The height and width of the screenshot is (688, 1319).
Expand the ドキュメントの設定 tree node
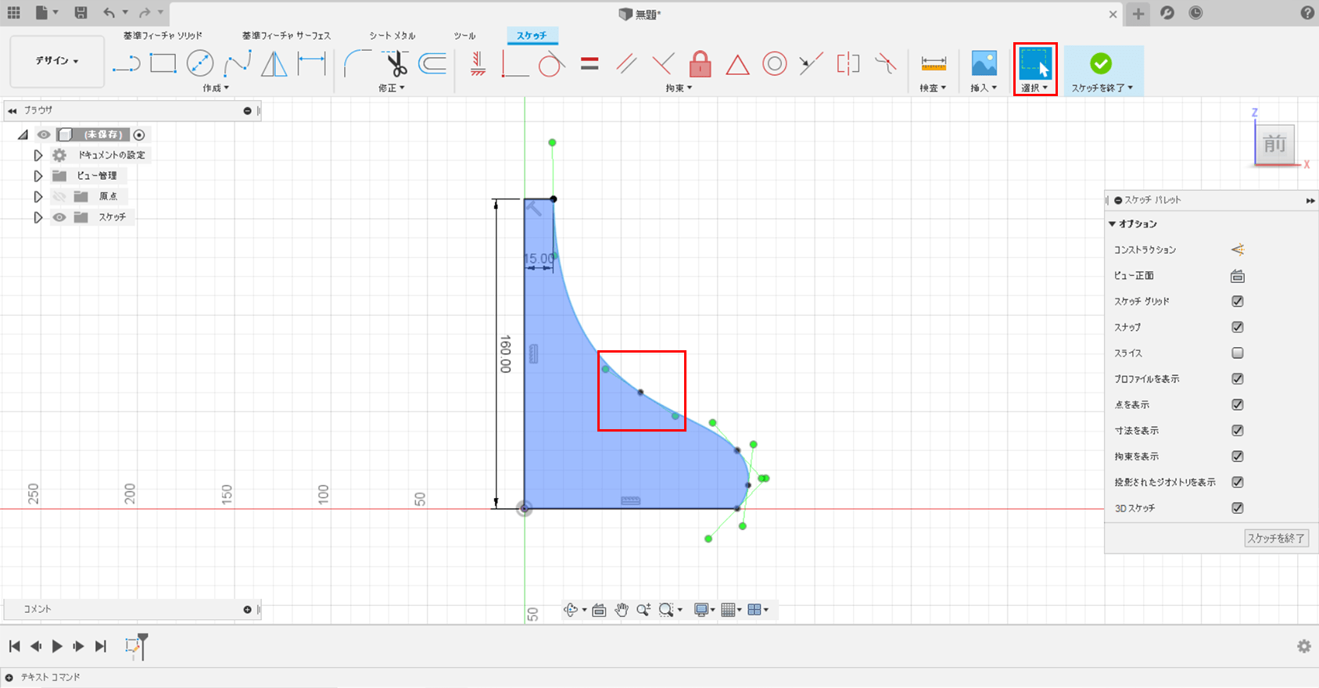pos(38,156)
